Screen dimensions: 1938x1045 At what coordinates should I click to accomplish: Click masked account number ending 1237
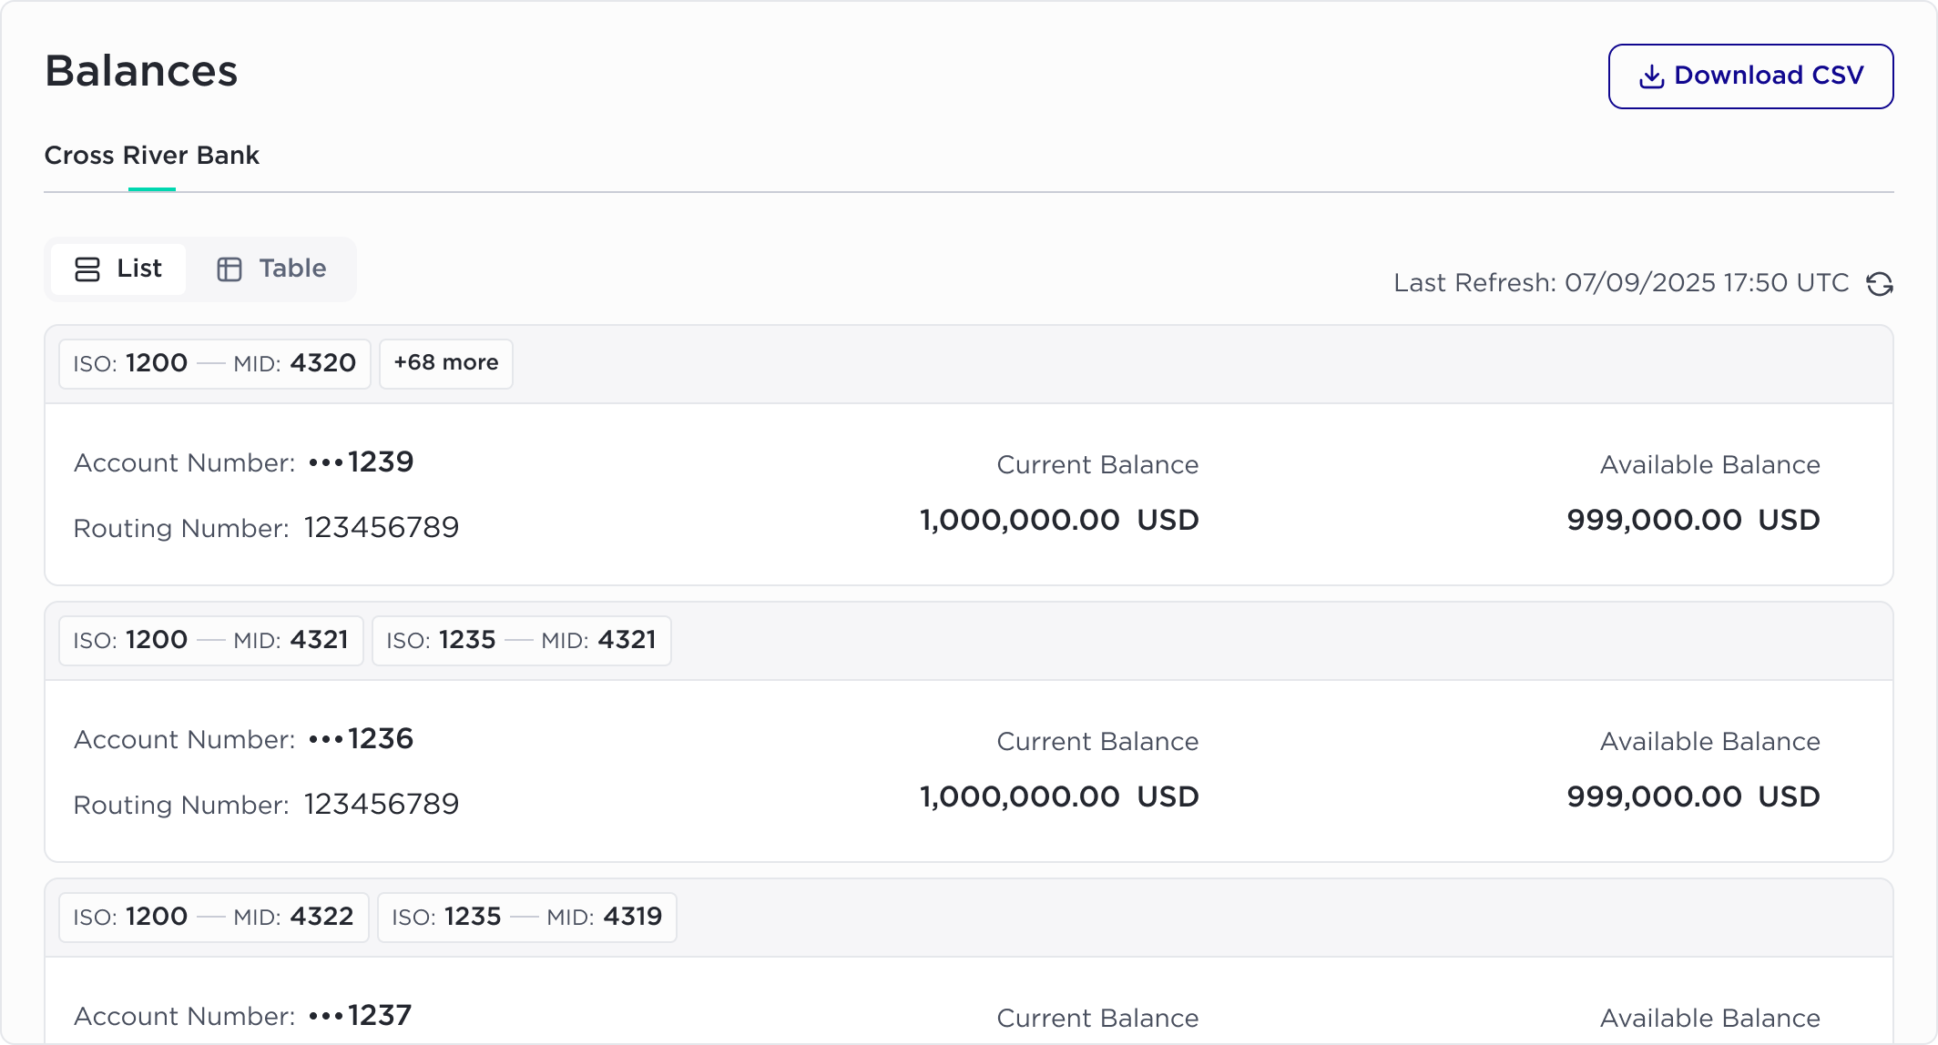pos(361,1016)
